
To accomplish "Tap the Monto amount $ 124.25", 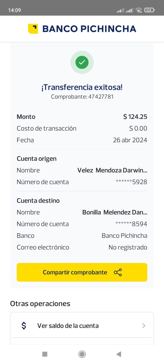I will tap(135, 117).
